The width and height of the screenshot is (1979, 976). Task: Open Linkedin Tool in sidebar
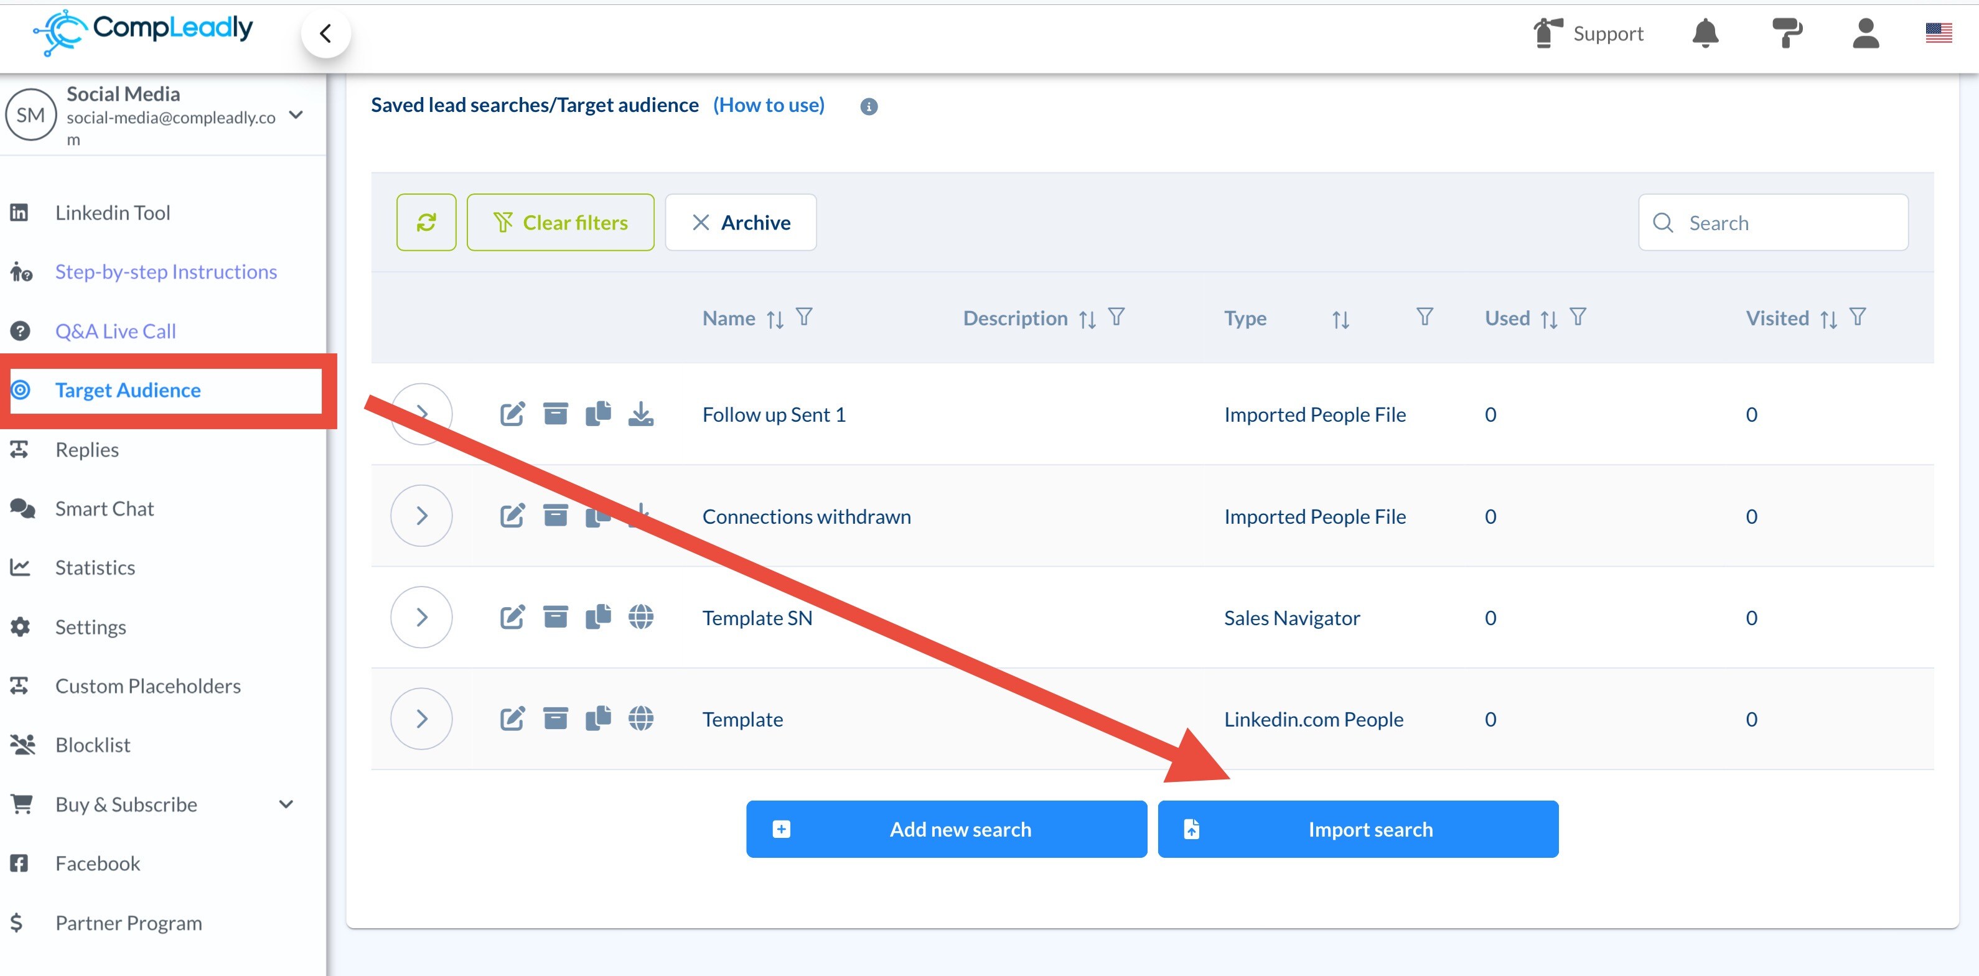coord(113,212)
